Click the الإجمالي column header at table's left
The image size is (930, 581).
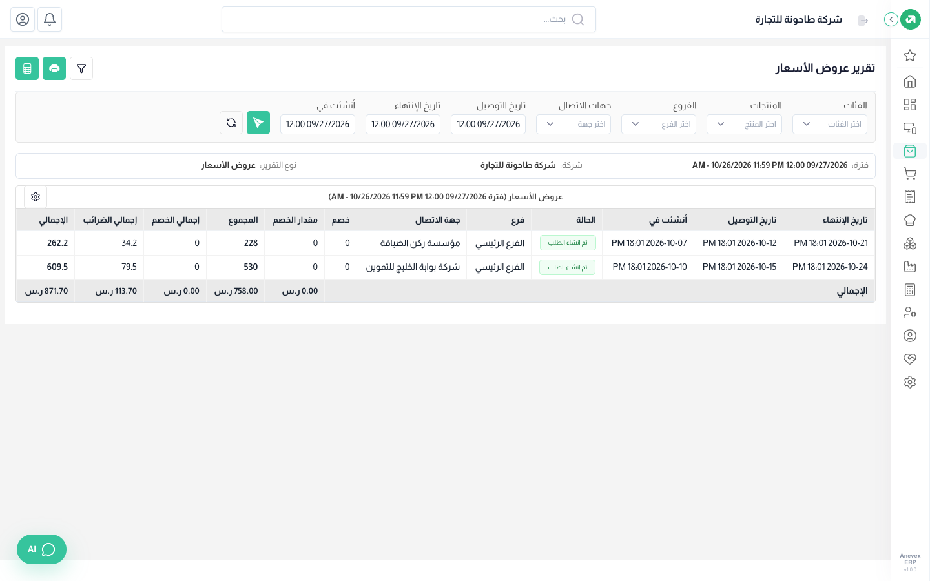tap(45, 220)
